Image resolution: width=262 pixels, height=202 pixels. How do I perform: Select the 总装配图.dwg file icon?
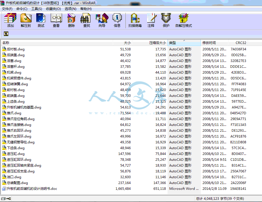[4, 183]
